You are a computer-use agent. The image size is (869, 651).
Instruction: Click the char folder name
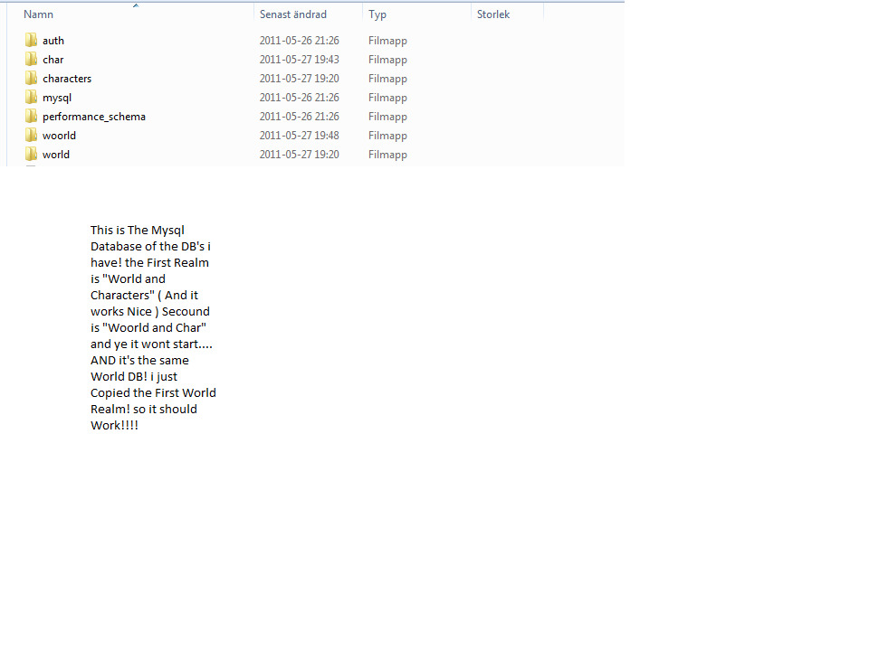[53, 60]
